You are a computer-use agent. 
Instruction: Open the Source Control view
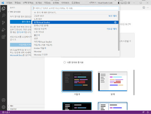(x=4, y=23)
